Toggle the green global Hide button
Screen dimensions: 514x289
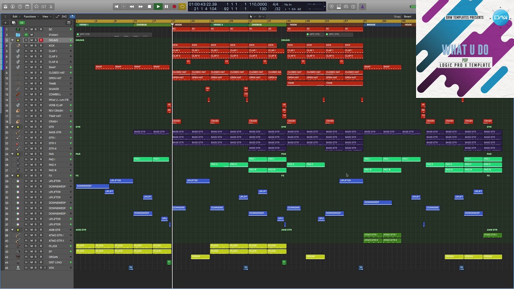click(22, 22)
